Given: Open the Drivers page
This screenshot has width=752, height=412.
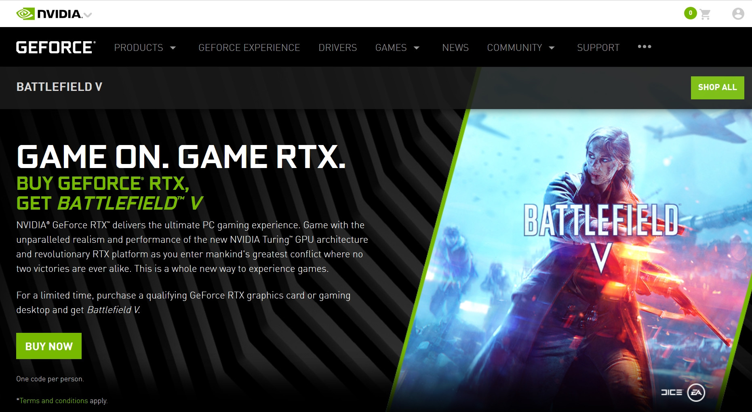Looking at the screenshot, I should (x=337, y=48).
